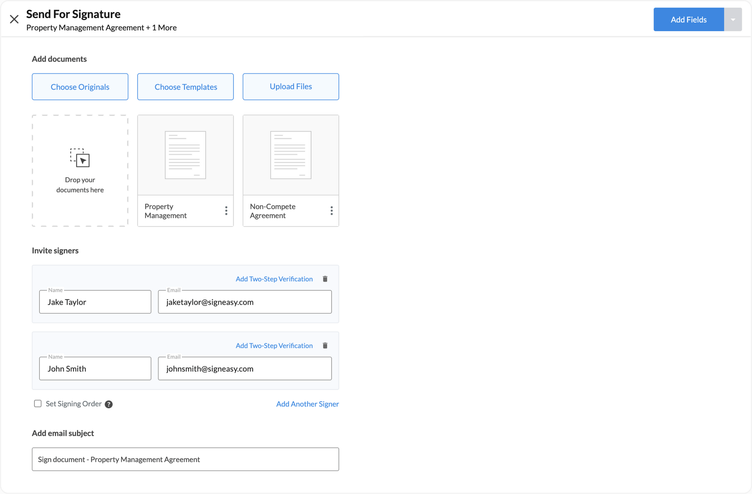The width and height of the screenshot is (752, 494).
Task: Click the Signing Order help question icon
Action: coord(109,404)
